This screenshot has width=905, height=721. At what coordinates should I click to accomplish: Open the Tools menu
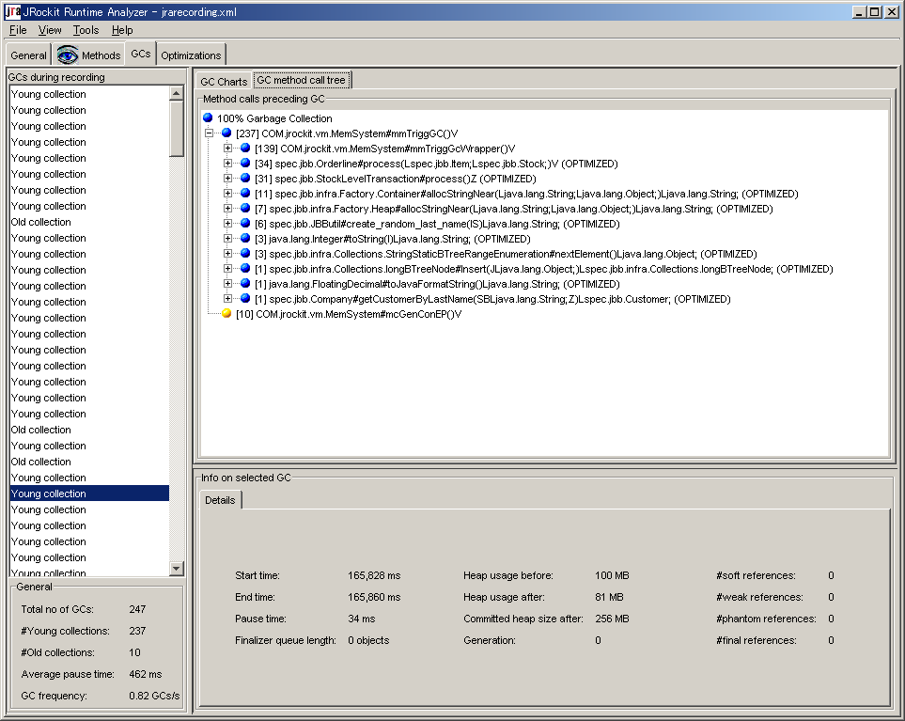[x=86, y=30]
